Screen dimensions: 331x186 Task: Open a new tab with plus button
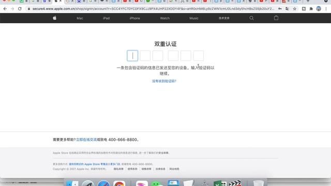pos(308,1)
